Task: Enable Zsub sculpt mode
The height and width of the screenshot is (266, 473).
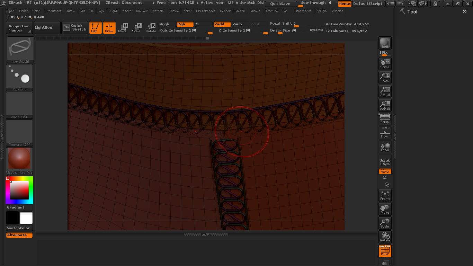Action: click(x=240, y=24)
